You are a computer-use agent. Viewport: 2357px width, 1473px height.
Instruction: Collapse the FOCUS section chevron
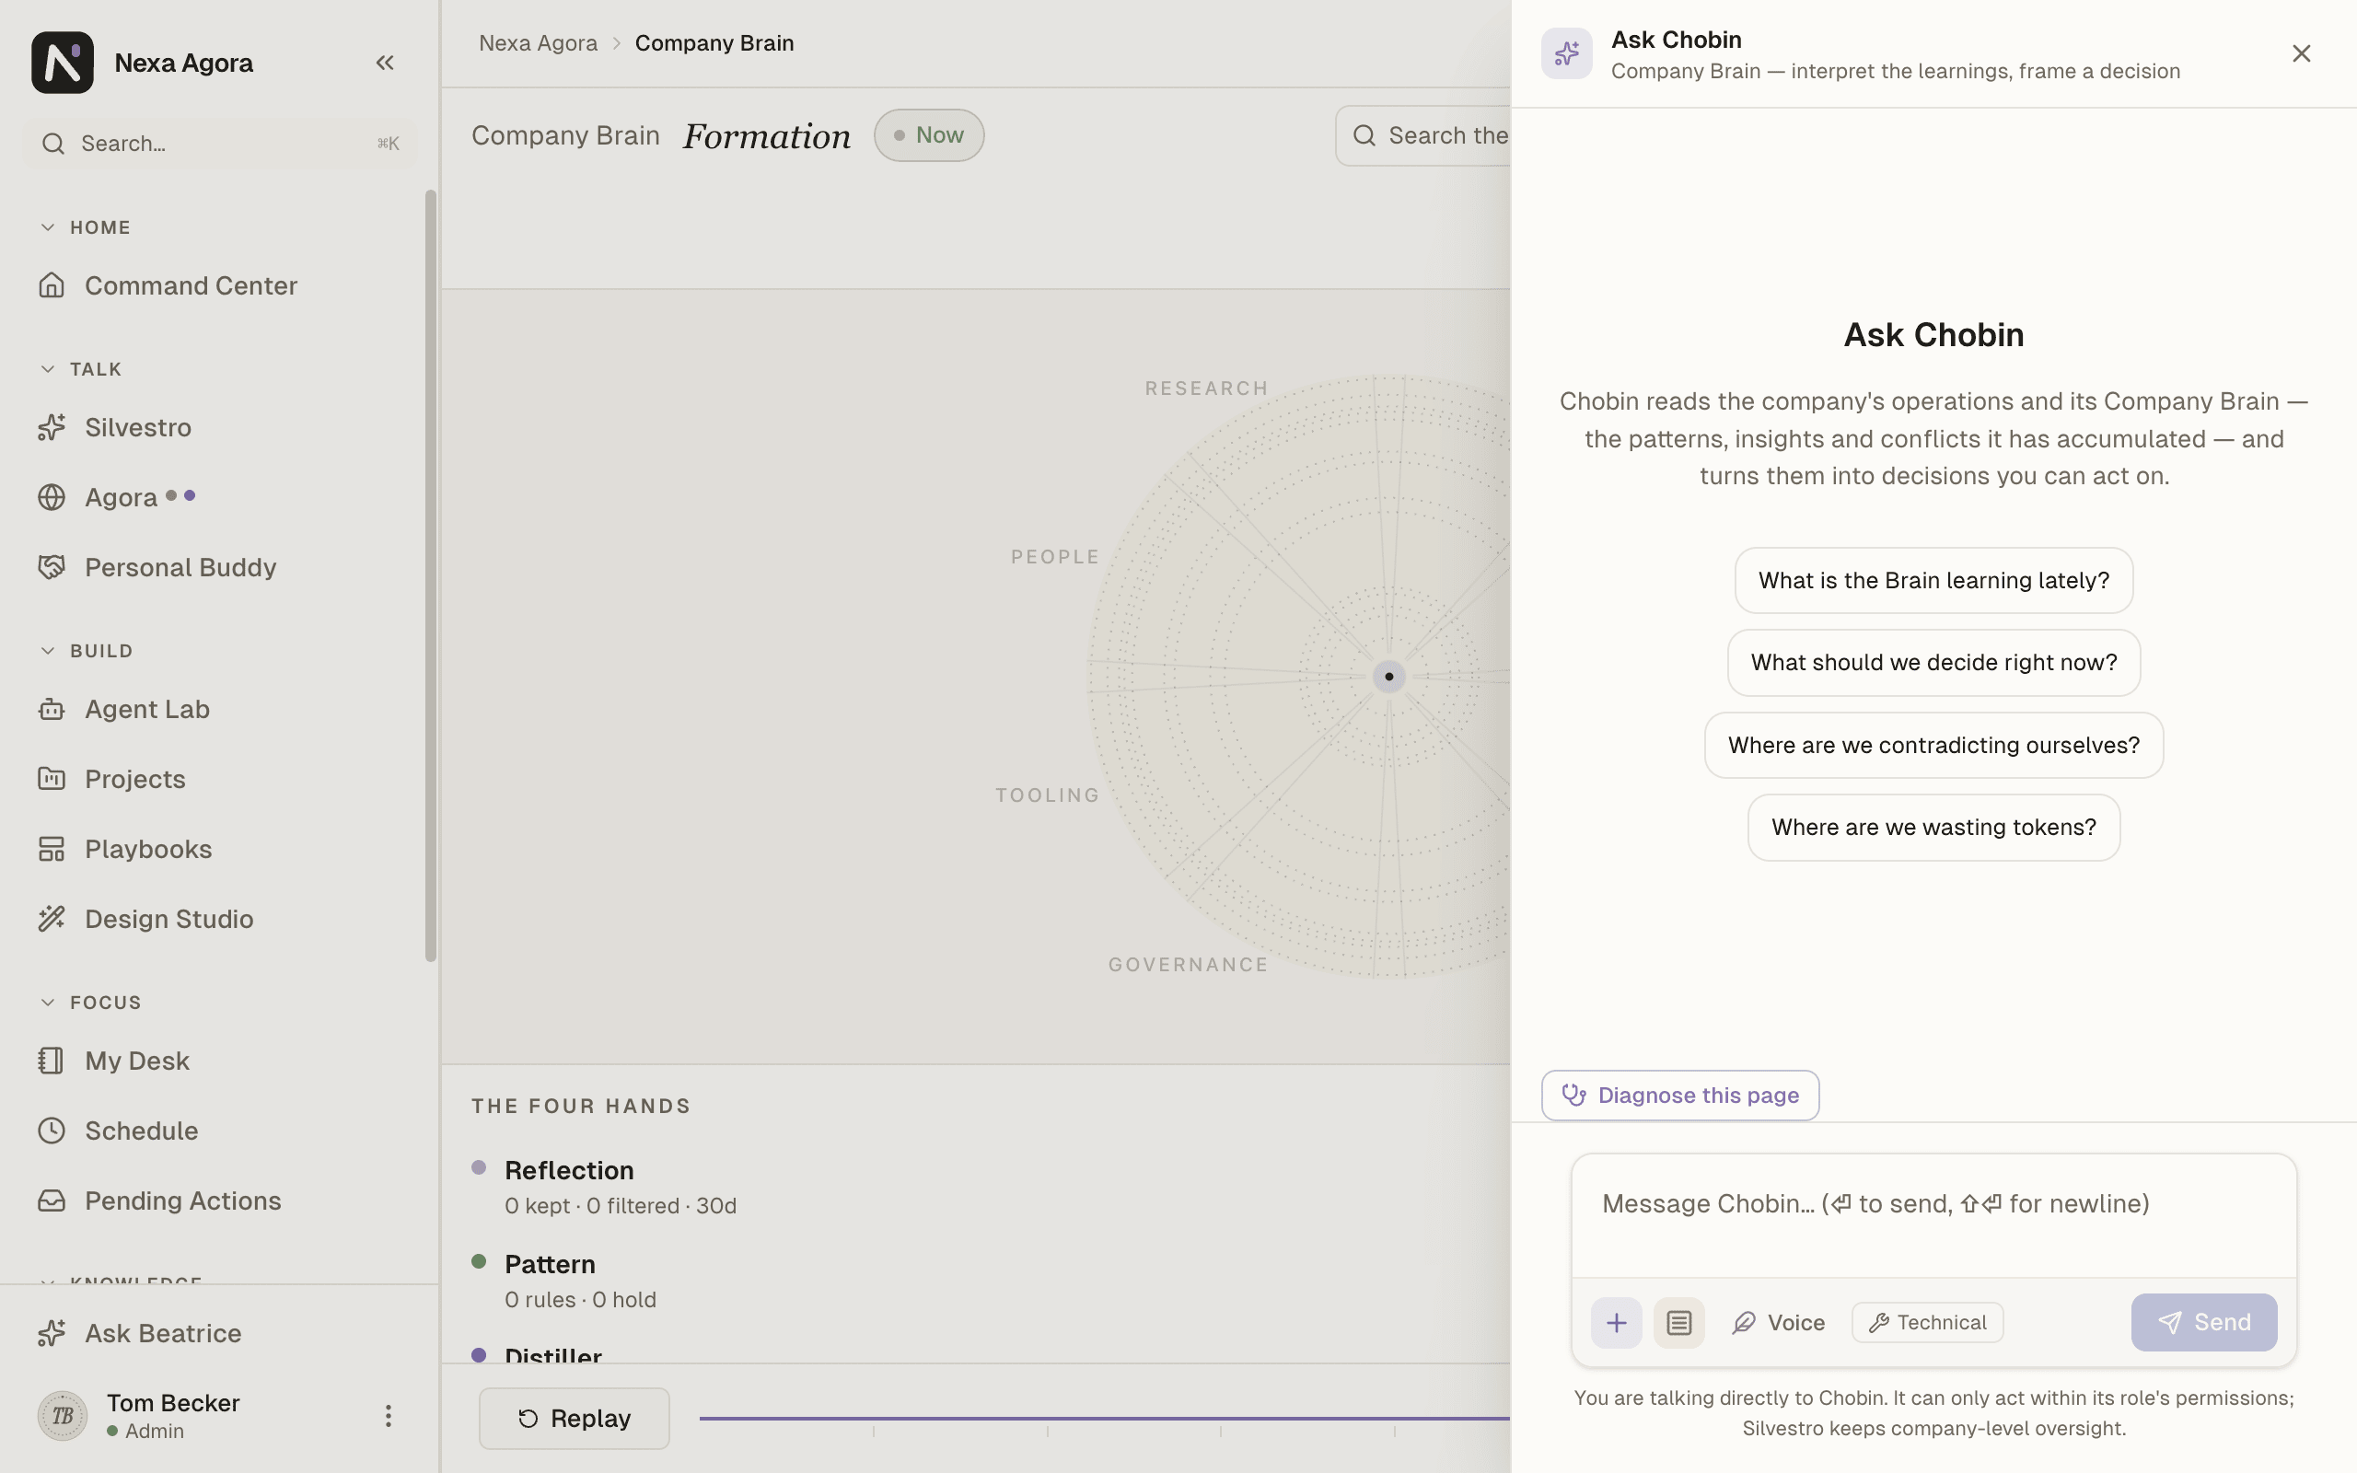click(48, 1003)
